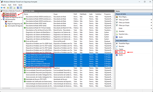Select the Identidade de Nuvem (TCP-OUT) rule

click(68, 79)
